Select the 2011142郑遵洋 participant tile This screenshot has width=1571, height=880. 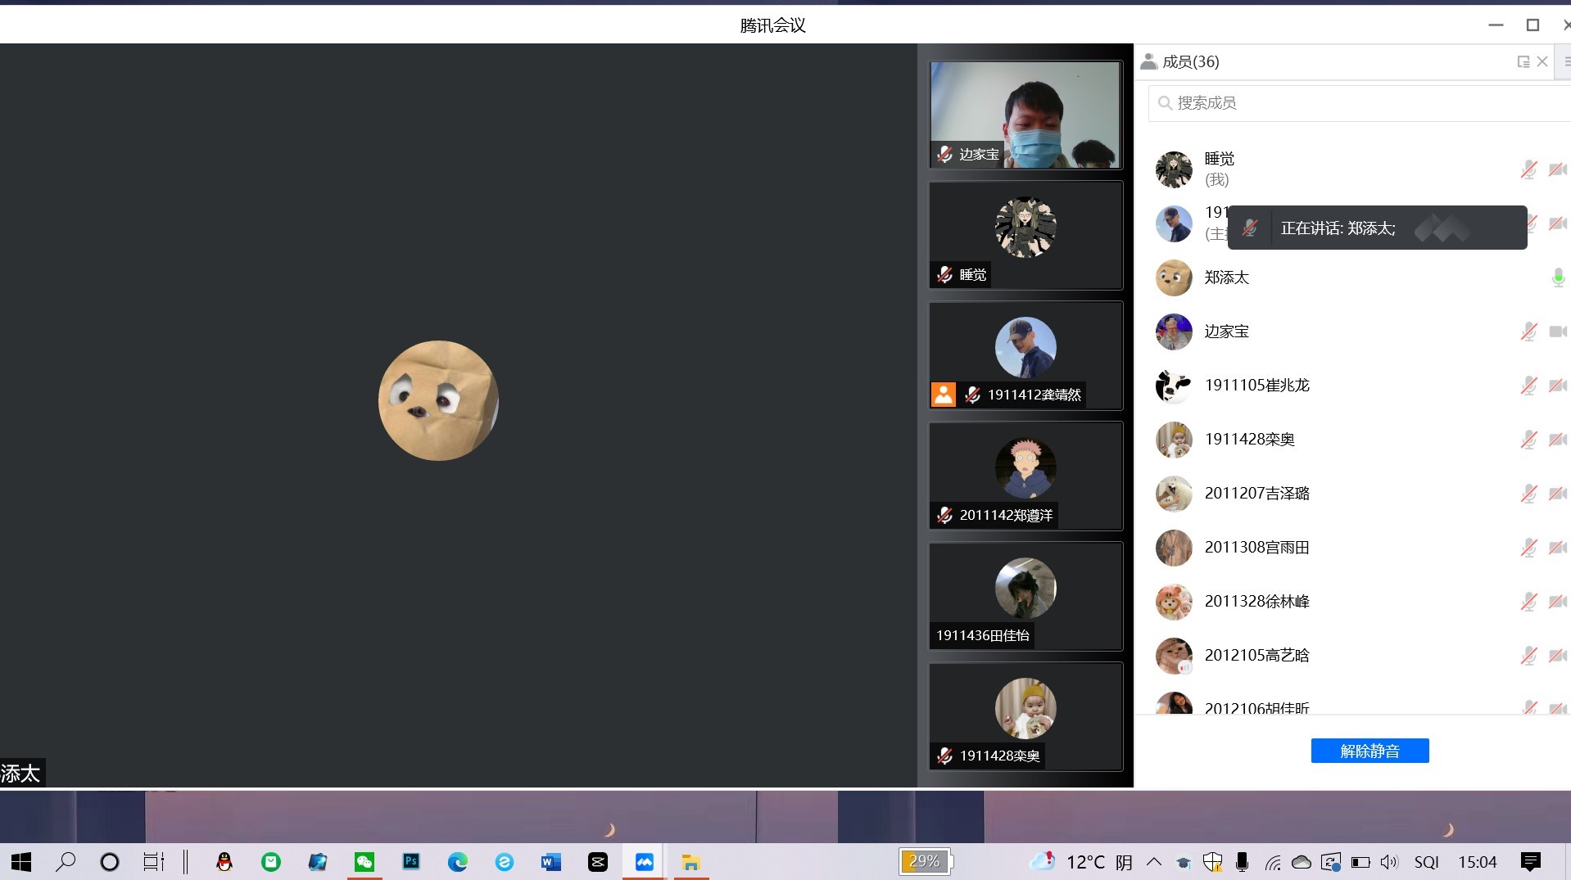(1025, 476)
